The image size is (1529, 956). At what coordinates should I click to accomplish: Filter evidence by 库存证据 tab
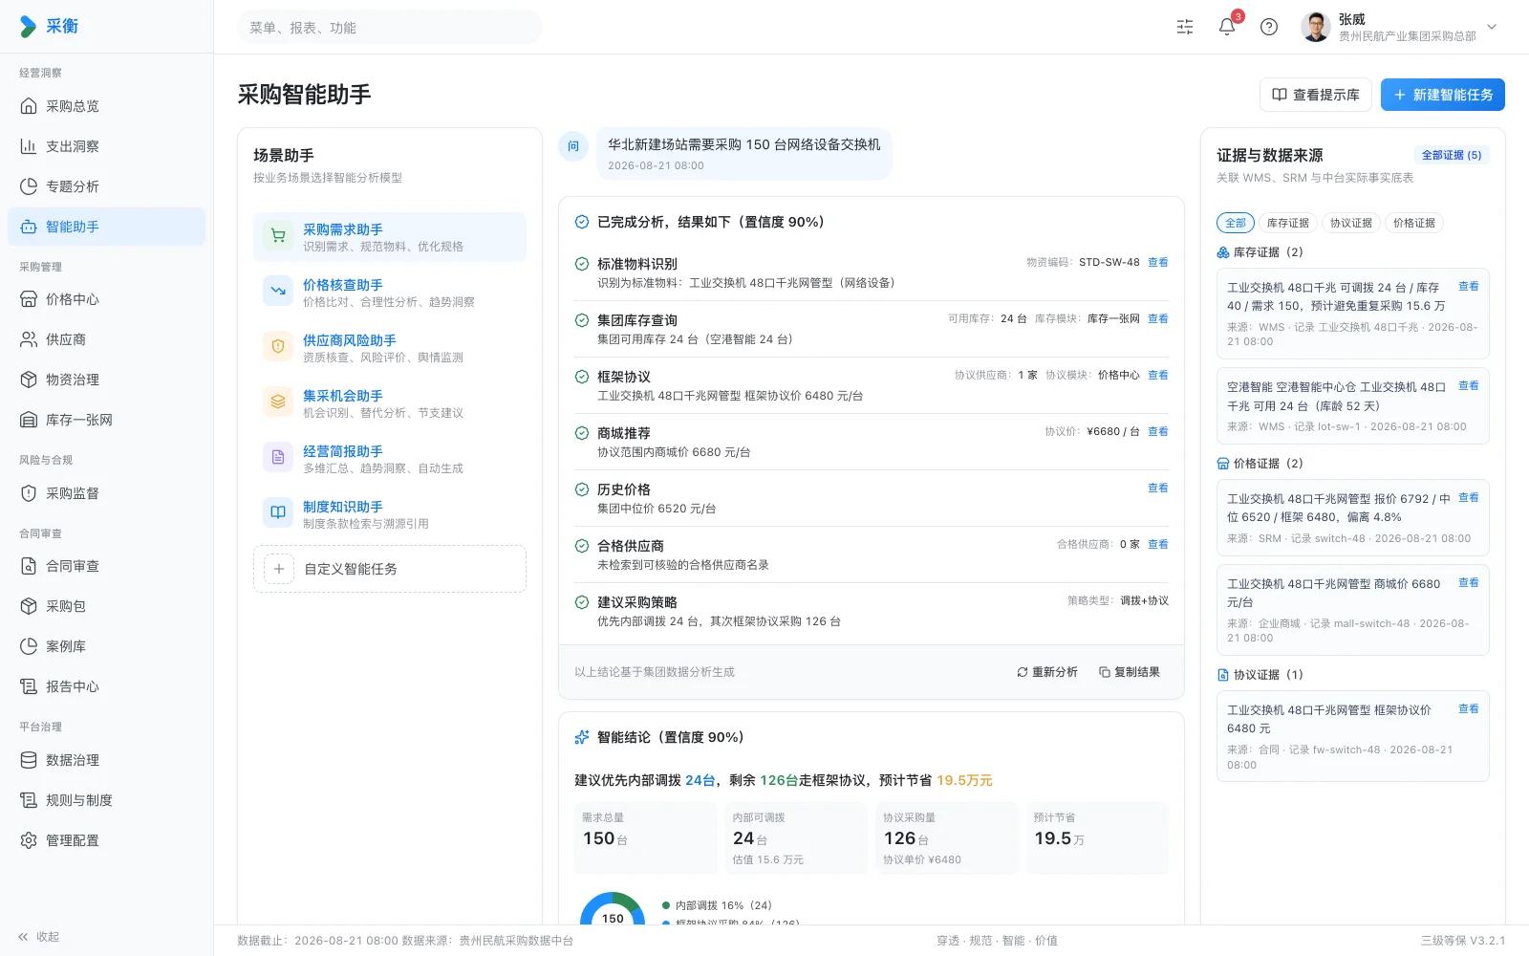tap(1287, 223)
